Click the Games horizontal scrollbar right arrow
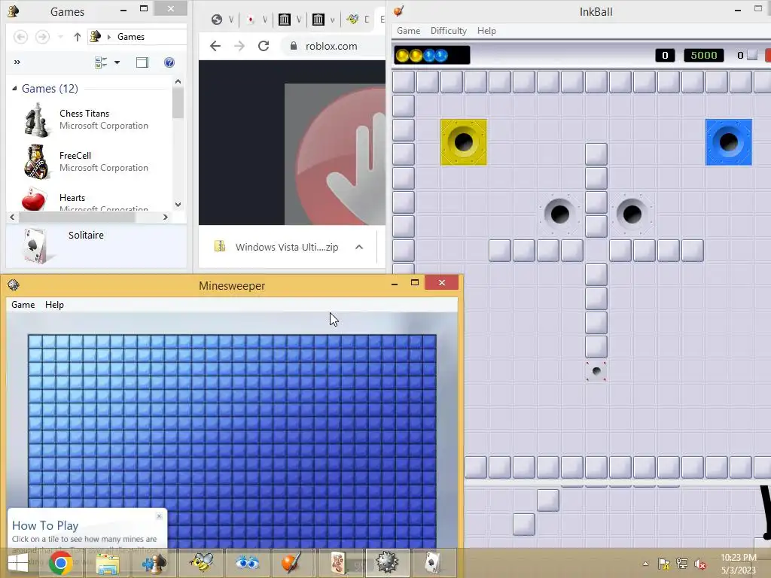 click(x=166, y=217)
